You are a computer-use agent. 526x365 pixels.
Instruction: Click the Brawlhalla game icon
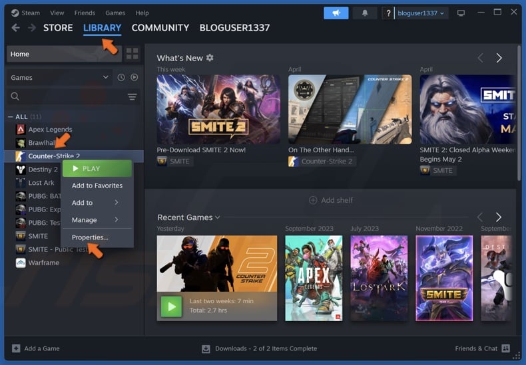[x=21, y=143]
